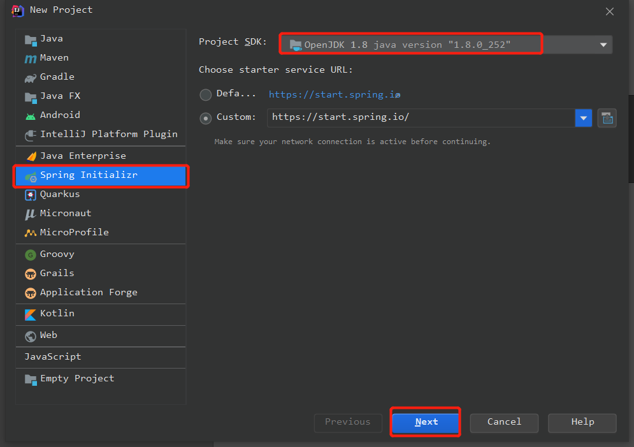Click the Gradle elephant icon
The height and width of the screenshot is (447, 634).
pyautogui.click(x=31, y=78)
